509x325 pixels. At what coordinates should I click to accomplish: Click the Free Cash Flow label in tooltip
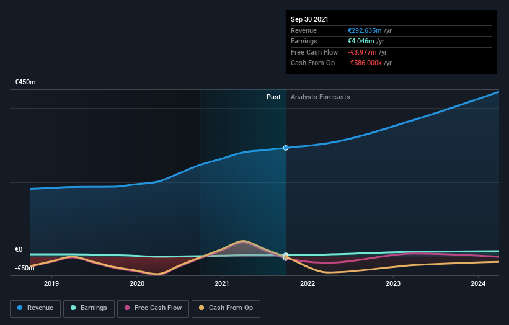(314, 52)
